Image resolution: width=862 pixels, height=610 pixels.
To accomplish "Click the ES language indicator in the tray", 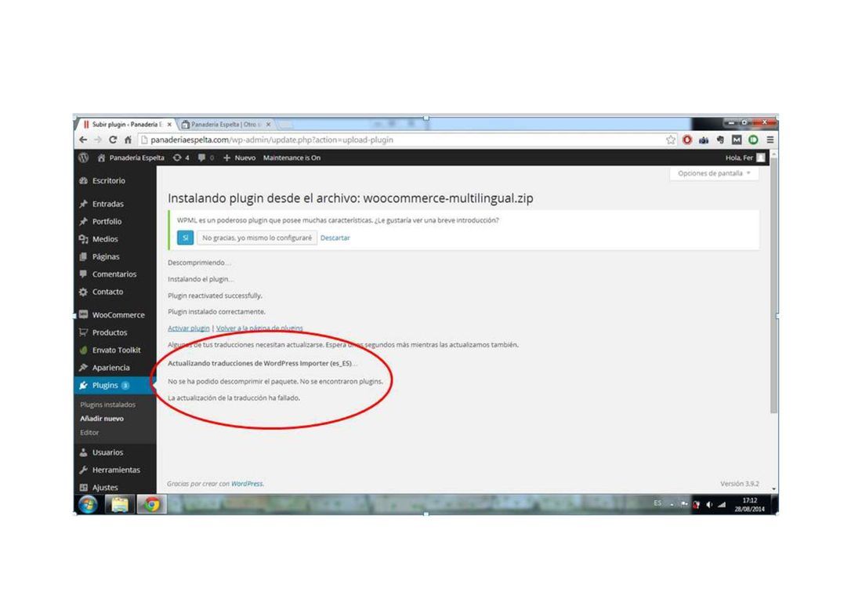I will (657, 503).
